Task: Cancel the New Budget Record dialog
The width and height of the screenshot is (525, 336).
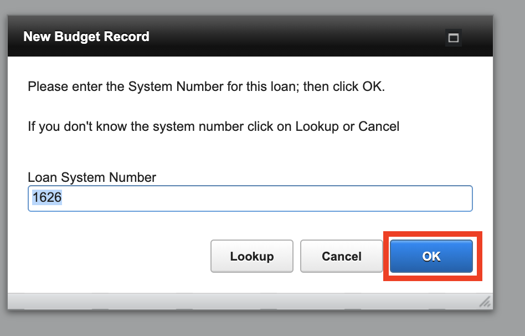Action: pyautogui.click(x=341, y=256)
